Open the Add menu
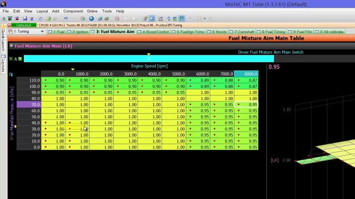Viewport: 355px width, 199px height. coord(55,11)
